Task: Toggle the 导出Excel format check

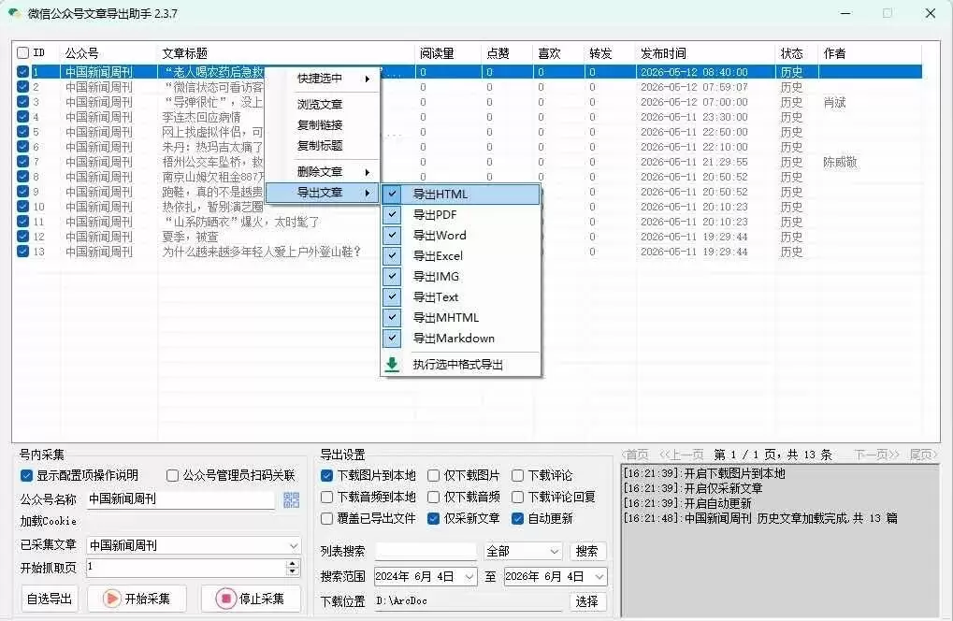Action: pos(393,256)
